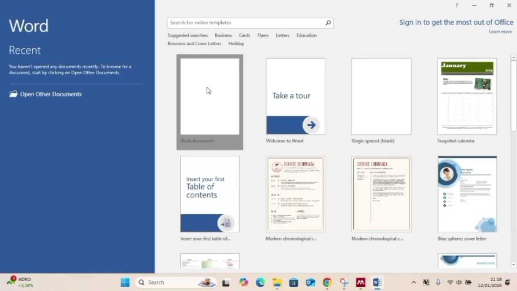Viewport: 517px width, 291px height.
Task: Click the Wi-Fi network icon in tray
Action: [x=450, y=282]
